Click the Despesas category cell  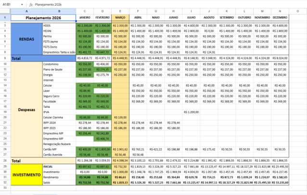point(26,109)
